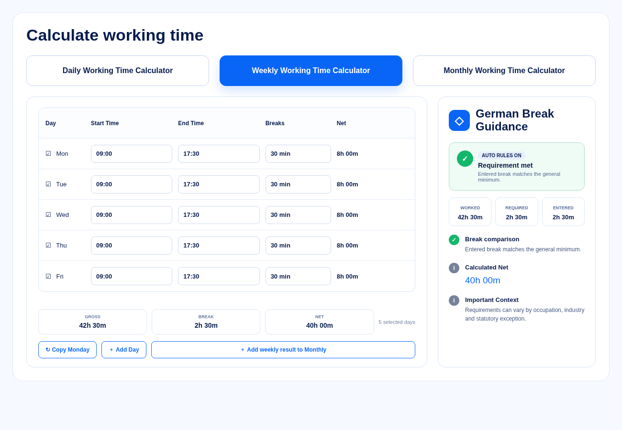Screen dimensions: 622x430
Task: Click the Wed breaks field
Action: tap(298, 215)
